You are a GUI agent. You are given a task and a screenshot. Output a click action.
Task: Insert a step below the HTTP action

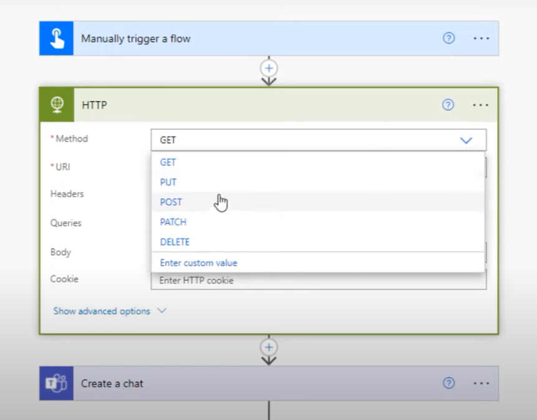point(269,347)
